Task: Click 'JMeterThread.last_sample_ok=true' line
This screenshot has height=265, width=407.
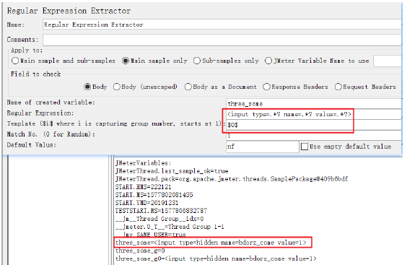Action: click(x=172, y=171)
